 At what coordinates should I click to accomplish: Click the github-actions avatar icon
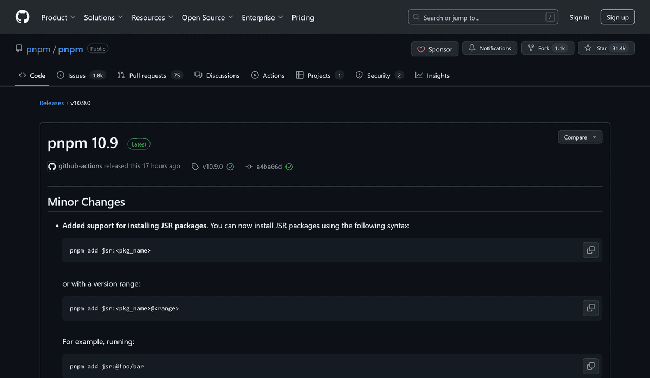[52, 167]
